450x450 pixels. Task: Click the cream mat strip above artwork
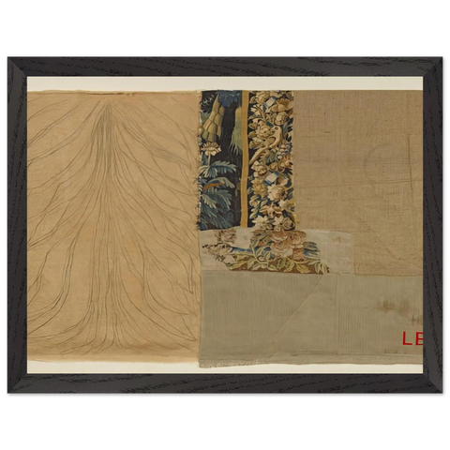click(225, 83)
